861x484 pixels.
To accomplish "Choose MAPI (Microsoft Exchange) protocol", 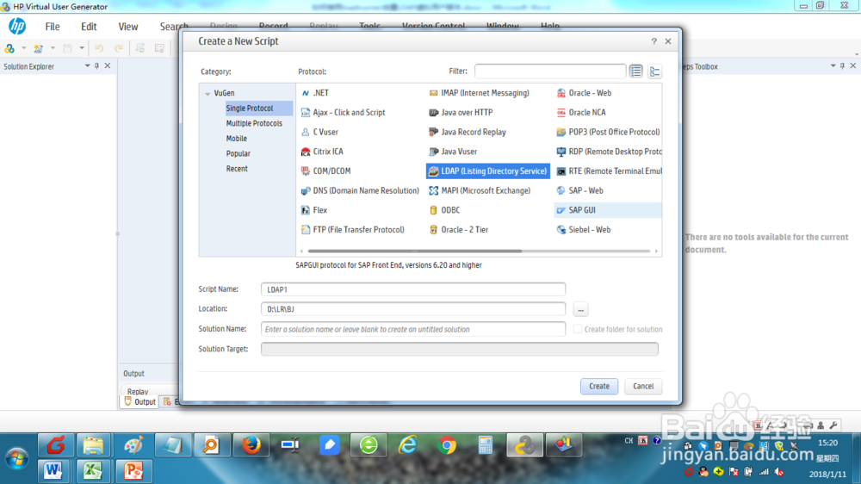I will tap(480, 190).
